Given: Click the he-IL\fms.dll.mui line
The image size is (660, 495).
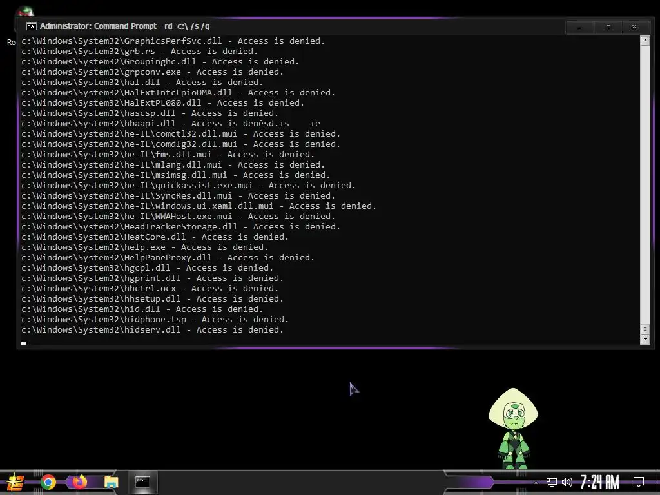Looking at the screenshot, I should click(168, 155).
